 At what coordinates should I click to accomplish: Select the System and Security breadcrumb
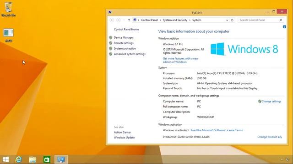pyautogui.click(x=175, y=20)
